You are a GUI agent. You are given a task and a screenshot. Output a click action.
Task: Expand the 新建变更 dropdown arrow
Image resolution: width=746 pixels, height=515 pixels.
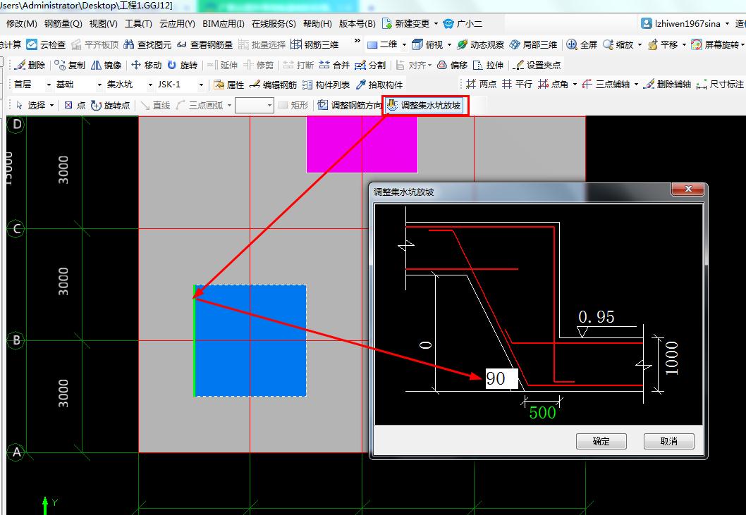[x=436, y=23]
